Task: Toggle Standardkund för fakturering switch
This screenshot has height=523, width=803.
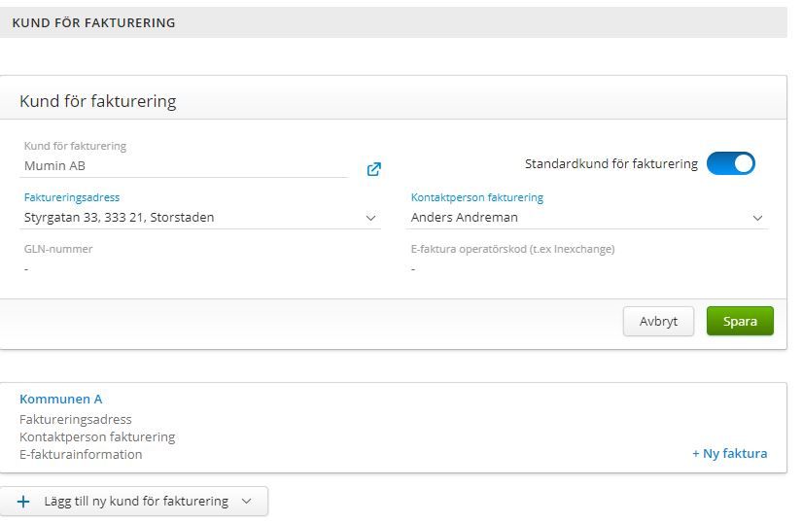Action: pyautogui.click(x=730, y=163)
